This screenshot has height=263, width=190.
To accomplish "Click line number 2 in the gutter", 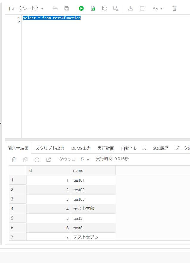I will [x=19, y=22].
